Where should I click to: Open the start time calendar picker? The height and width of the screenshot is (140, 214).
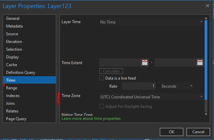point(145,62)
